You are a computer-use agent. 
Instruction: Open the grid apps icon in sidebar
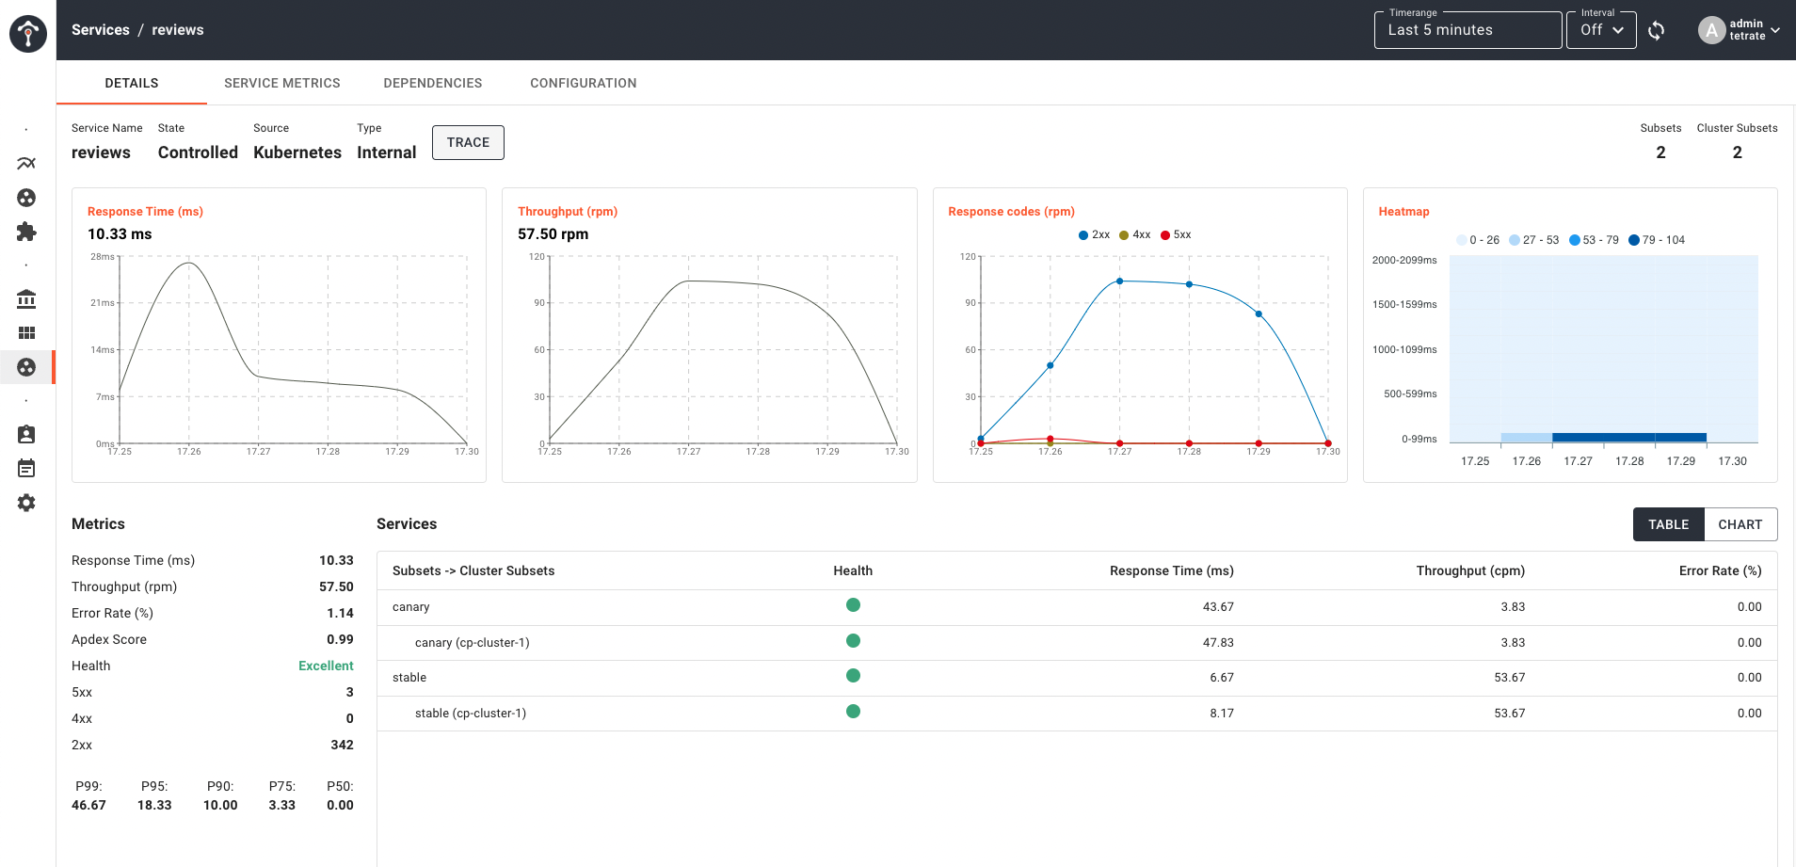click(x=26, y=333)
